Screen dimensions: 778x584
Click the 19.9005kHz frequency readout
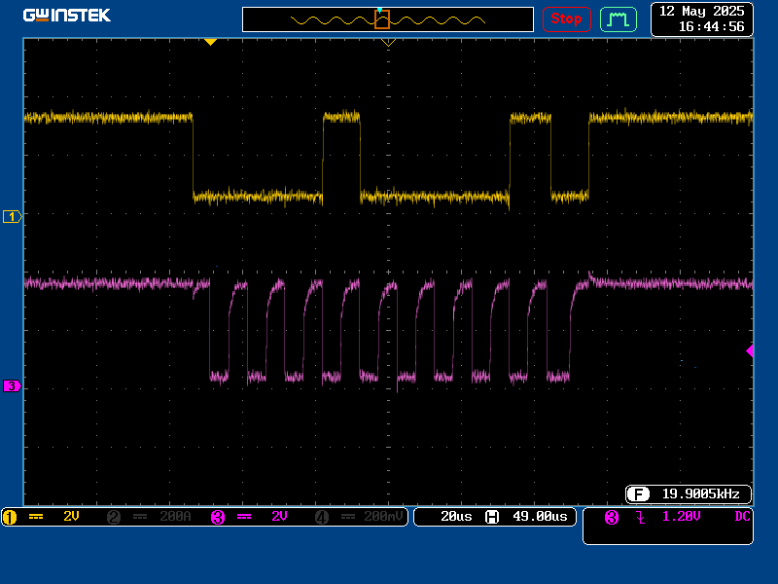700,494
